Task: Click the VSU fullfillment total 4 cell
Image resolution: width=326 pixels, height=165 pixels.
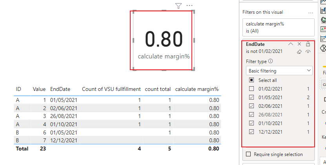Action: 139,149
